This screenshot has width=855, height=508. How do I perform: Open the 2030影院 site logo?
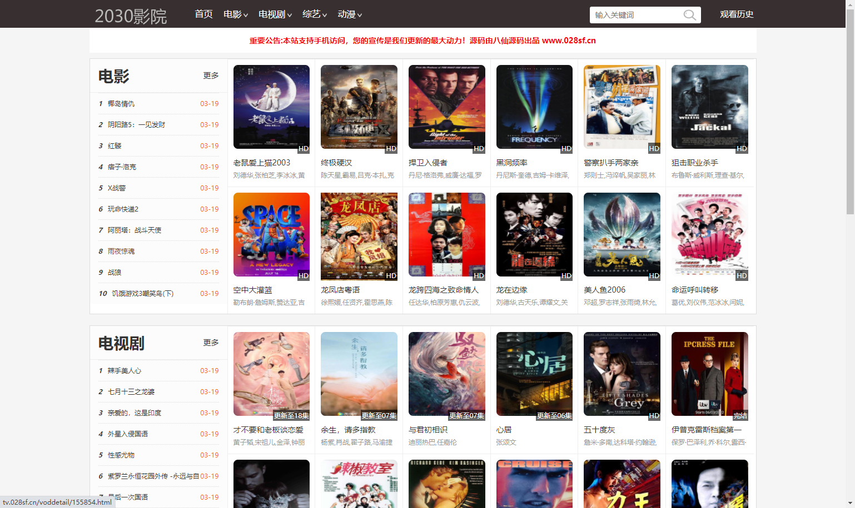(x=131, y=16)
